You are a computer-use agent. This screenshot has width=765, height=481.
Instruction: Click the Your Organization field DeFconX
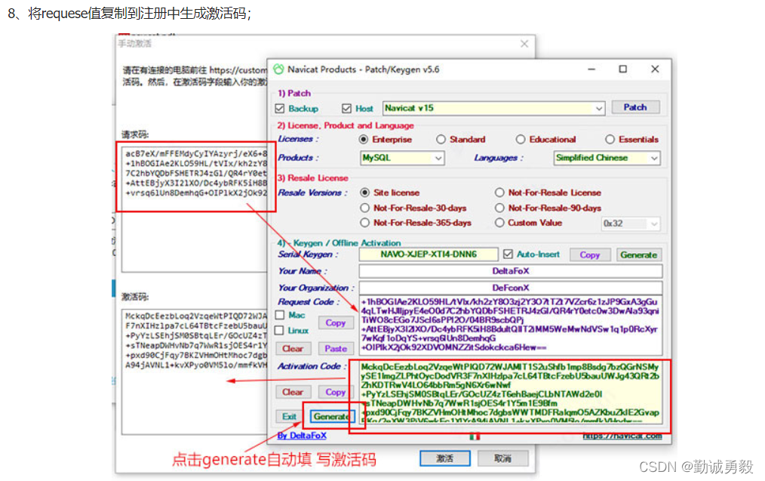510,288
